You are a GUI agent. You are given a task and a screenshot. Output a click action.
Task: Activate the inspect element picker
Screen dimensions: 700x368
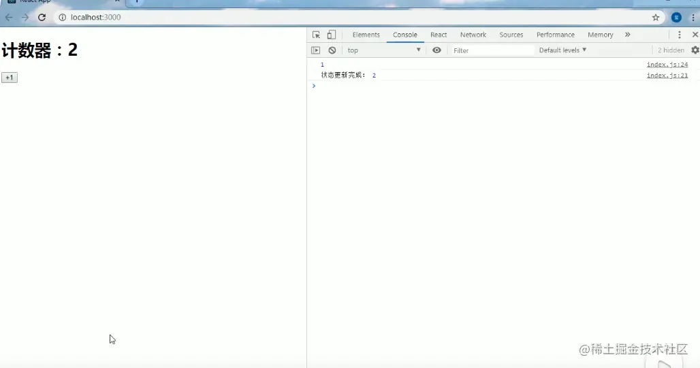316,35
